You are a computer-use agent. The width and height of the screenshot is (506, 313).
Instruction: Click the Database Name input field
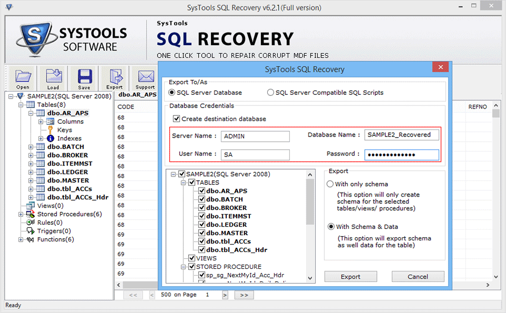coord(402,134)
